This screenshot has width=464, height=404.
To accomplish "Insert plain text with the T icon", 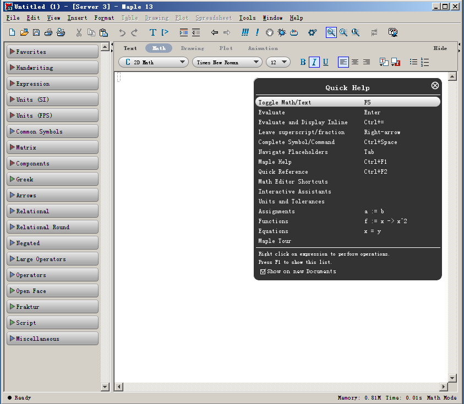I will coord(152,32).
